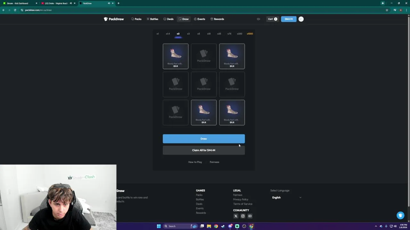Viewport: 410px width, 230px height.
Task: Select the x1.4 multiplier
Action: coord(168,34)
